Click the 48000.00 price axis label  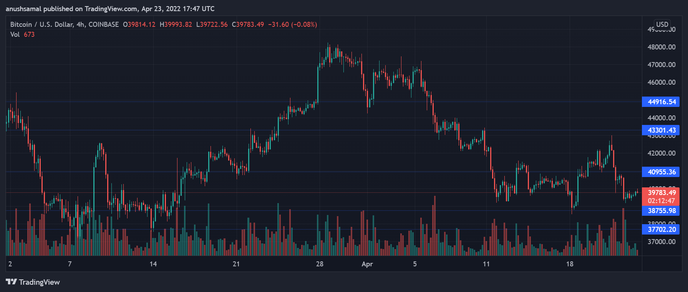pos(661,47)
